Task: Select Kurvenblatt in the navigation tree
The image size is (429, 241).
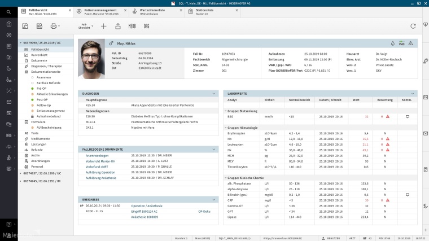Action: coord(40,55)
